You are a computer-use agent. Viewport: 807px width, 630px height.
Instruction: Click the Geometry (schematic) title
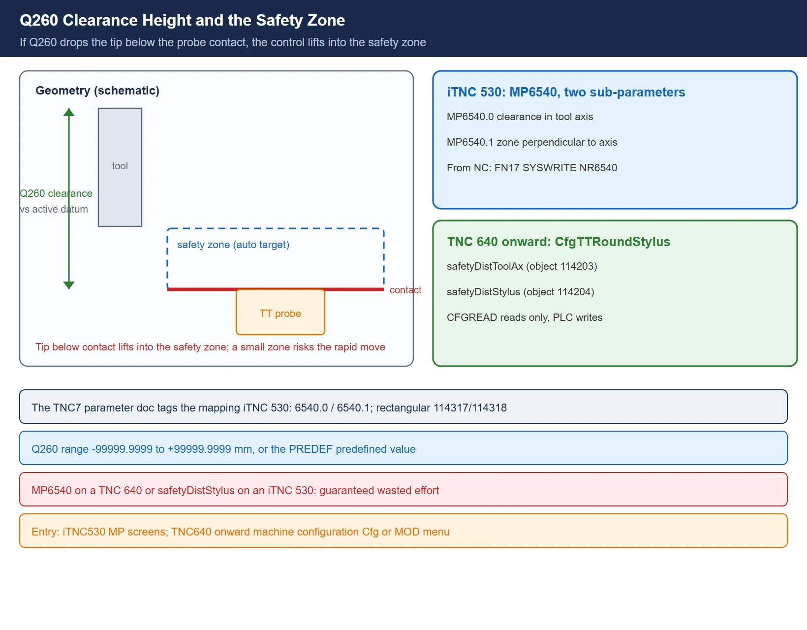pyautogui.click(x=97, y=91)
